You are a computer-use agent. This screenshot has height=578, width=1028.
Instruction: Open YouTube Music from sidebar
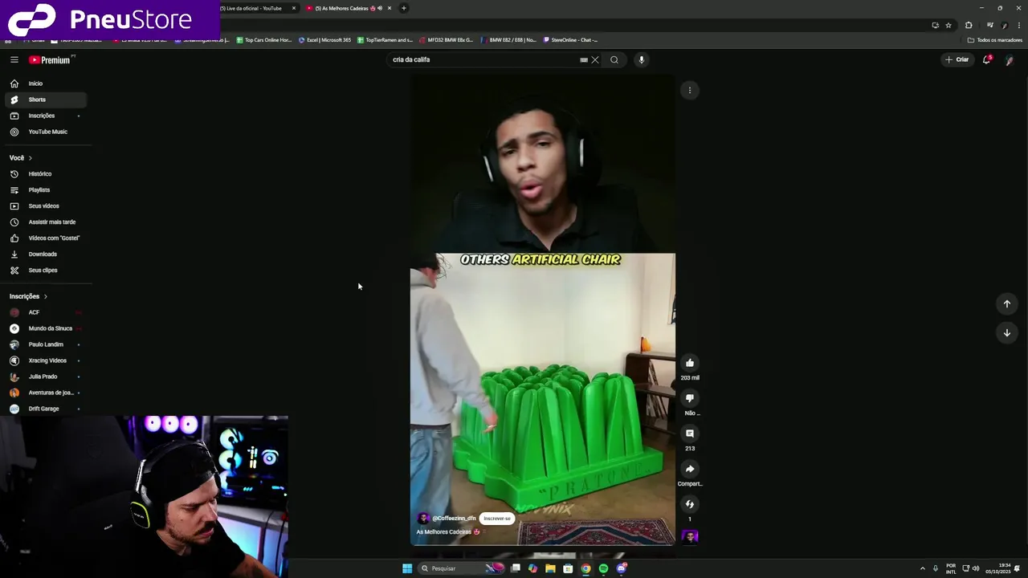pos(45,132)
